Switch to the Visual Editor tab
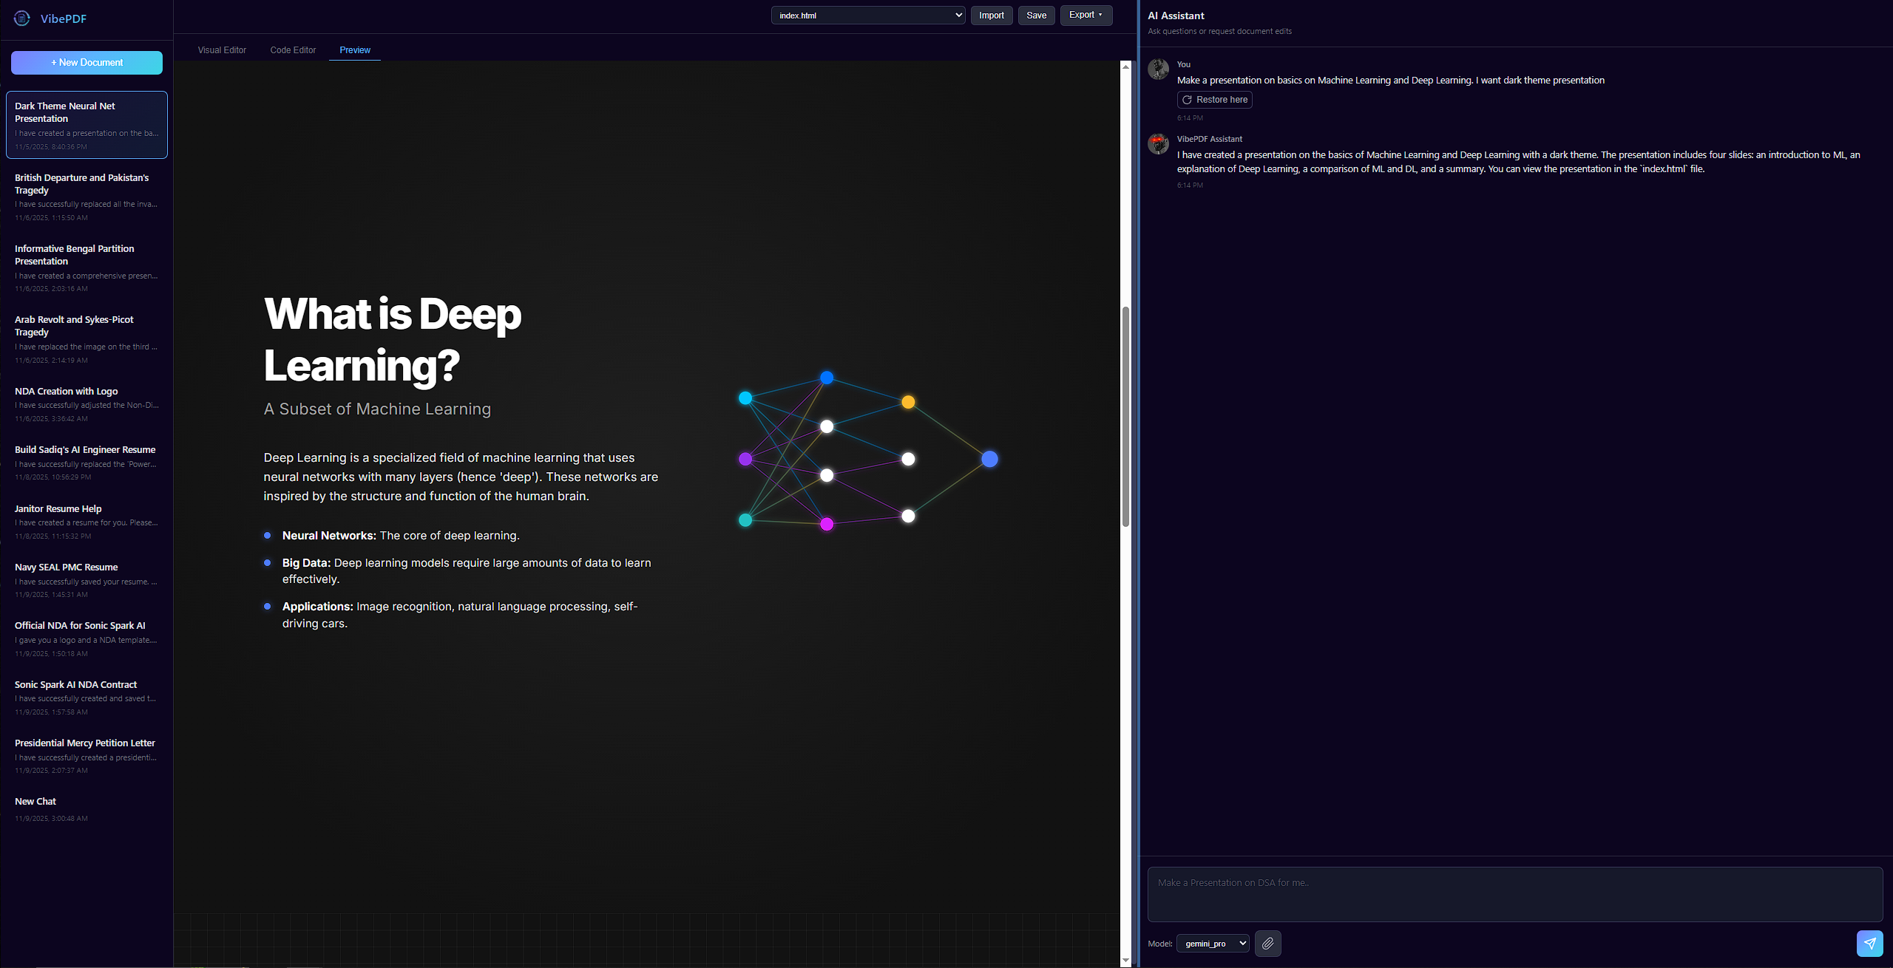The width and height of the screenshot is (1893, 968). (222, 50)
